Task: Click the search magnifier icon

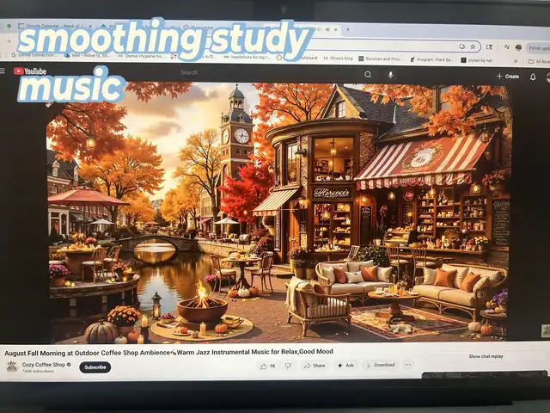Action: [x=367, y=75]
